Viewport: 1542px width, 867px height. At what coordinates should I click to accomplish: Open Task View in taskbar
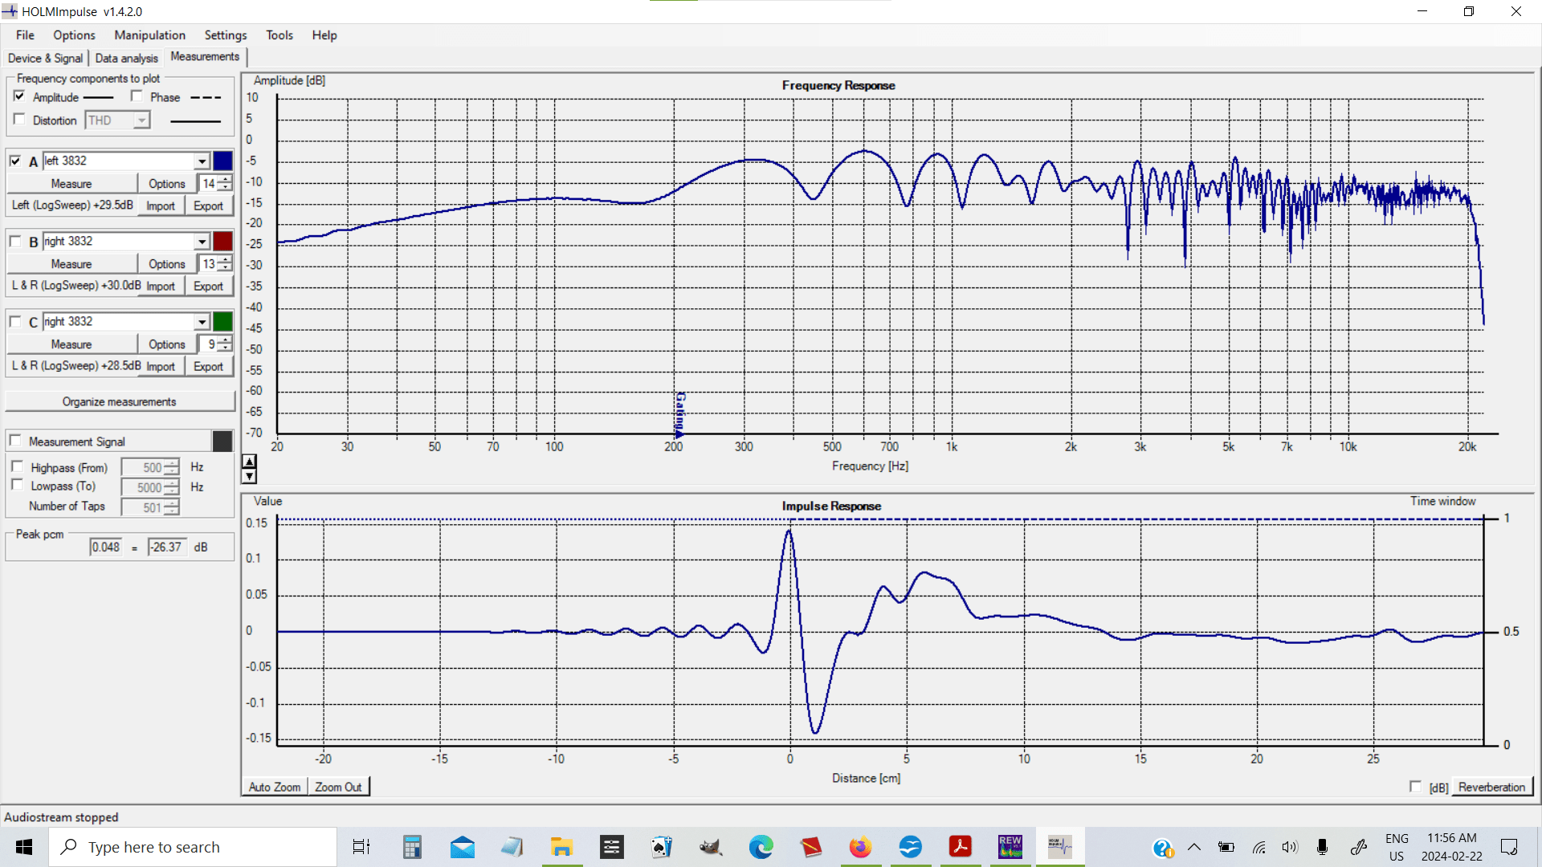point(361,847)
